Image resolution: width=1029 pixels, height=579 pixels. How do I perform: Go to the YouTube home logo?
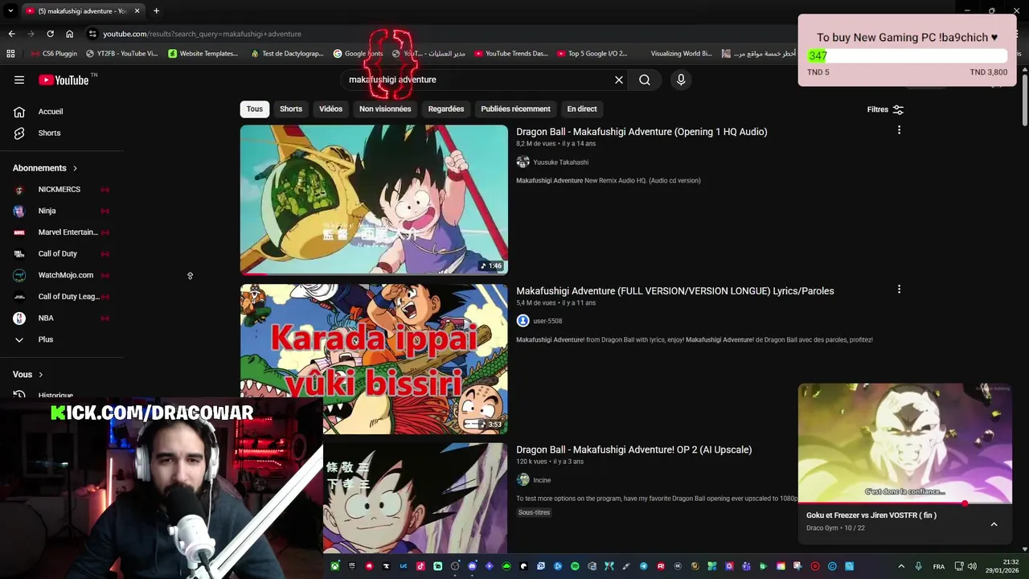tap(63, 80)
